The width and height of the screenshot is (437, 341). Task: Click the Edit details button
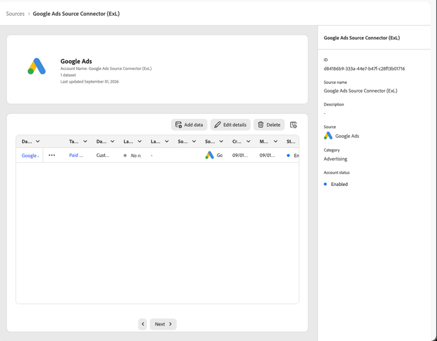point(230,125)
